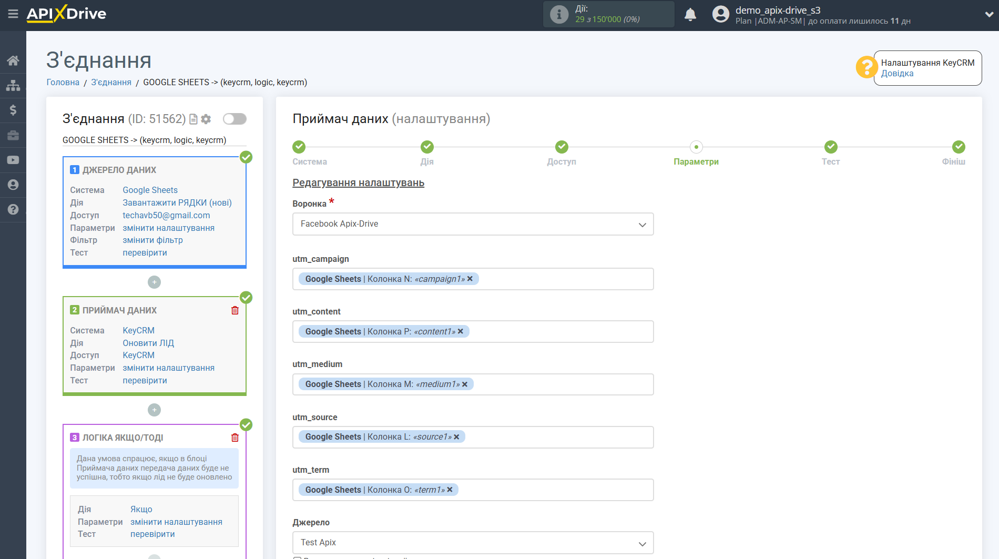Click перевірити in ПРИЙМАЧ ДАНИХ
This screenshot has width=999, height=559.
click(x=145, y=380)
